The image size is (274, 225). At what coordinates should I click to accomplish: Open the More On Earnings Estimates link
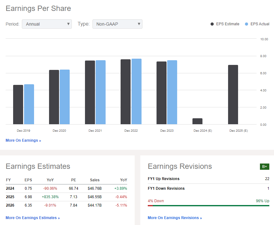click(33, 218)
